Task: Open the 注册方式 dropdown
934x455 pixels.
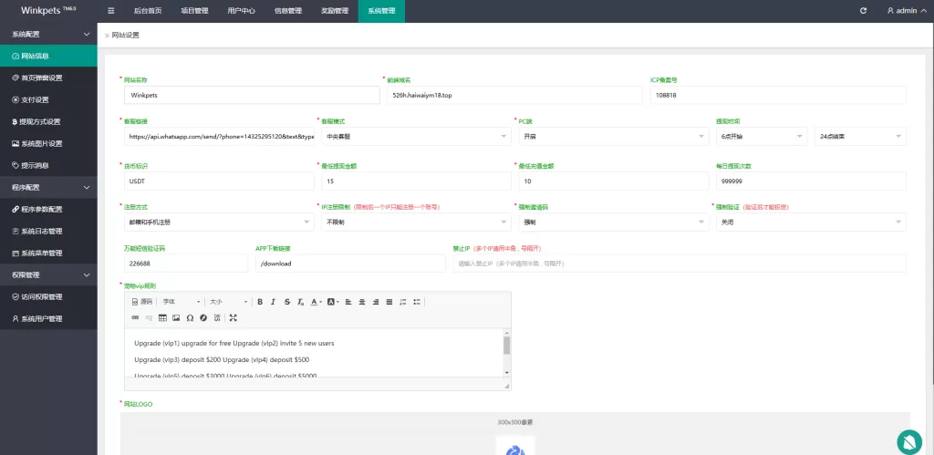Action: pyautogui.click(x=219, y=222)
